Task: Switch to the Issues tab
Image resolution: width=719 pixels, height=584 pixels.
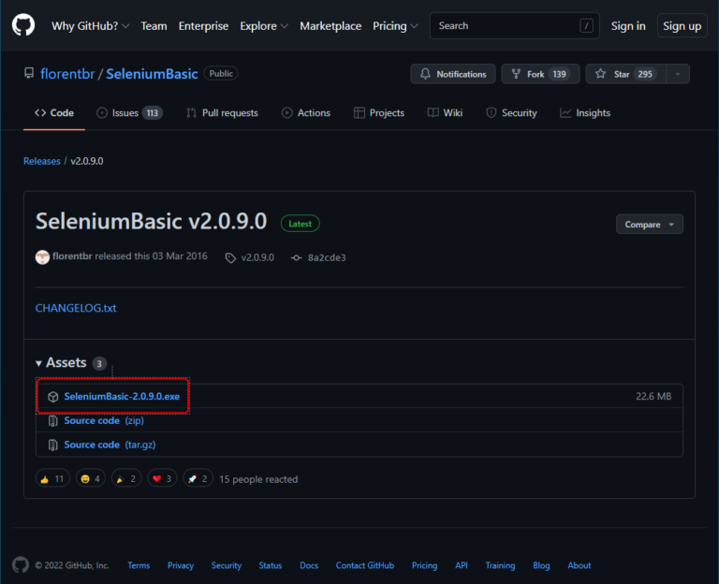Action: point(128,113)
